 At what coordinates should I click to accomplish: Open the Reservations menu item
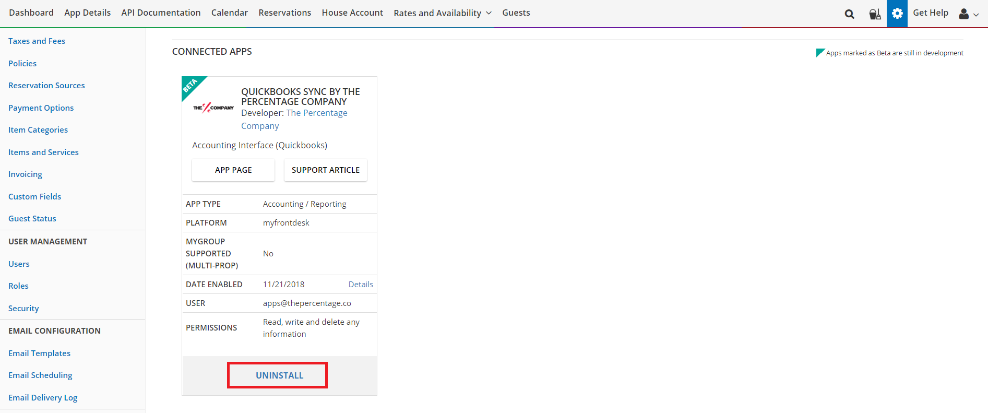point(285,13)
